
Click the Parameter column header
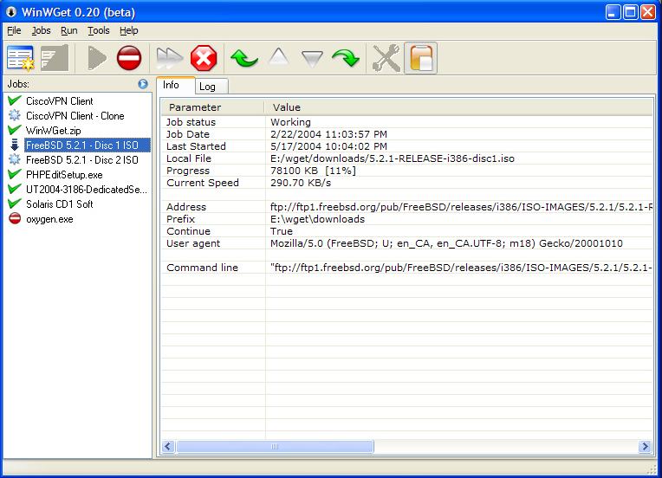point(213,107)
